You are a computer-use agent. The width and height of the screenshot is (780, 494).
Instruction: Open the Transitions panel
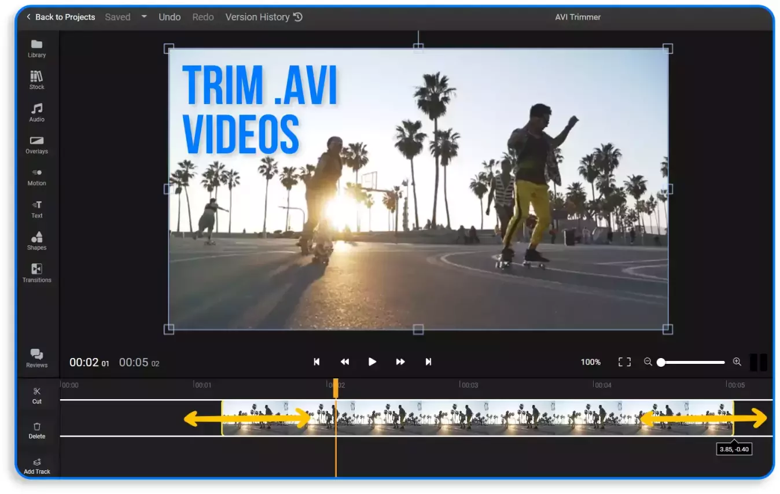[x=36, y=273]
